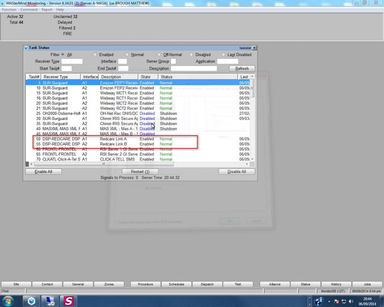The width and height of the screenshot is (384, 307).
Task: Select the Enabled filter radio button
Action: tap(95, 55)
